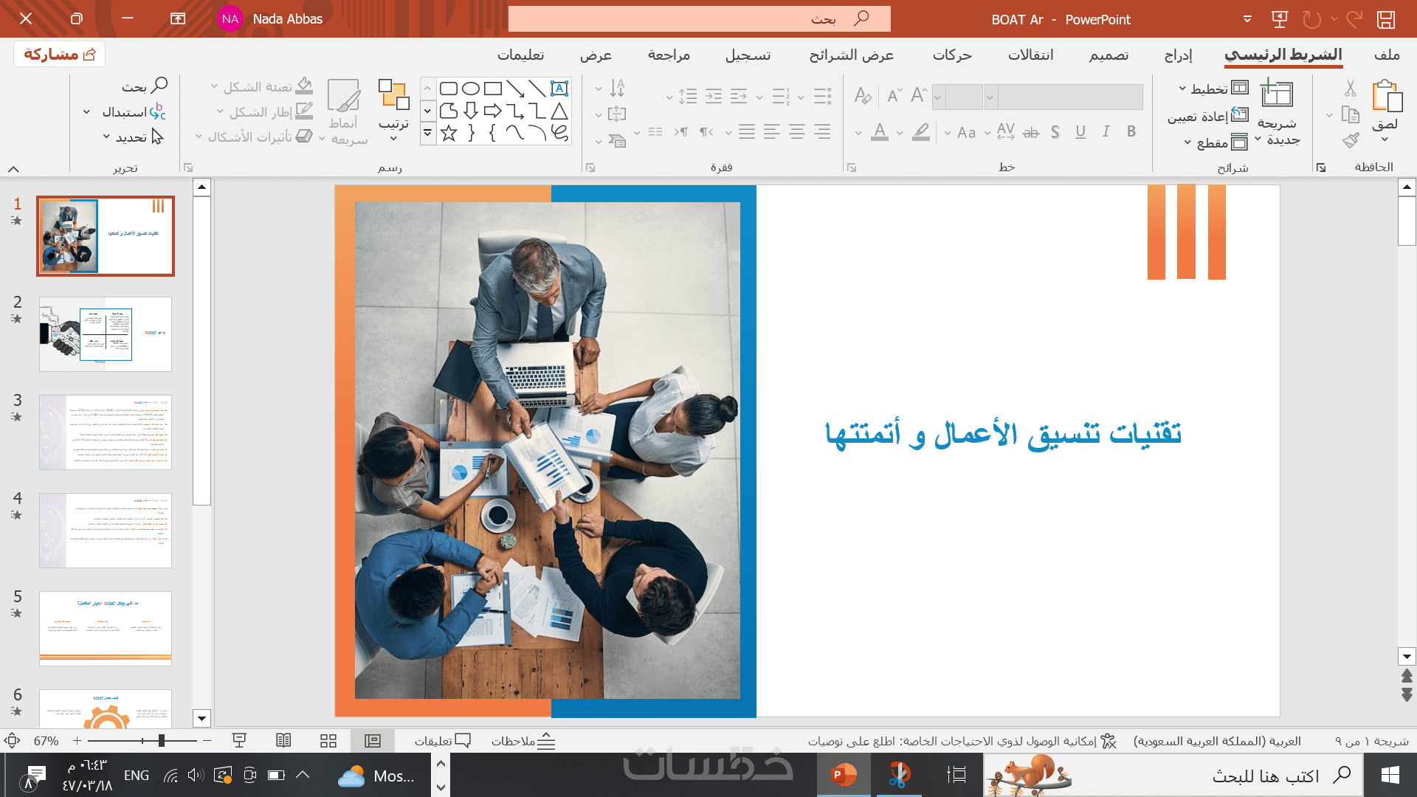Click the Arrange (ترتيب) icon
1417x797 pixels.
393,96
